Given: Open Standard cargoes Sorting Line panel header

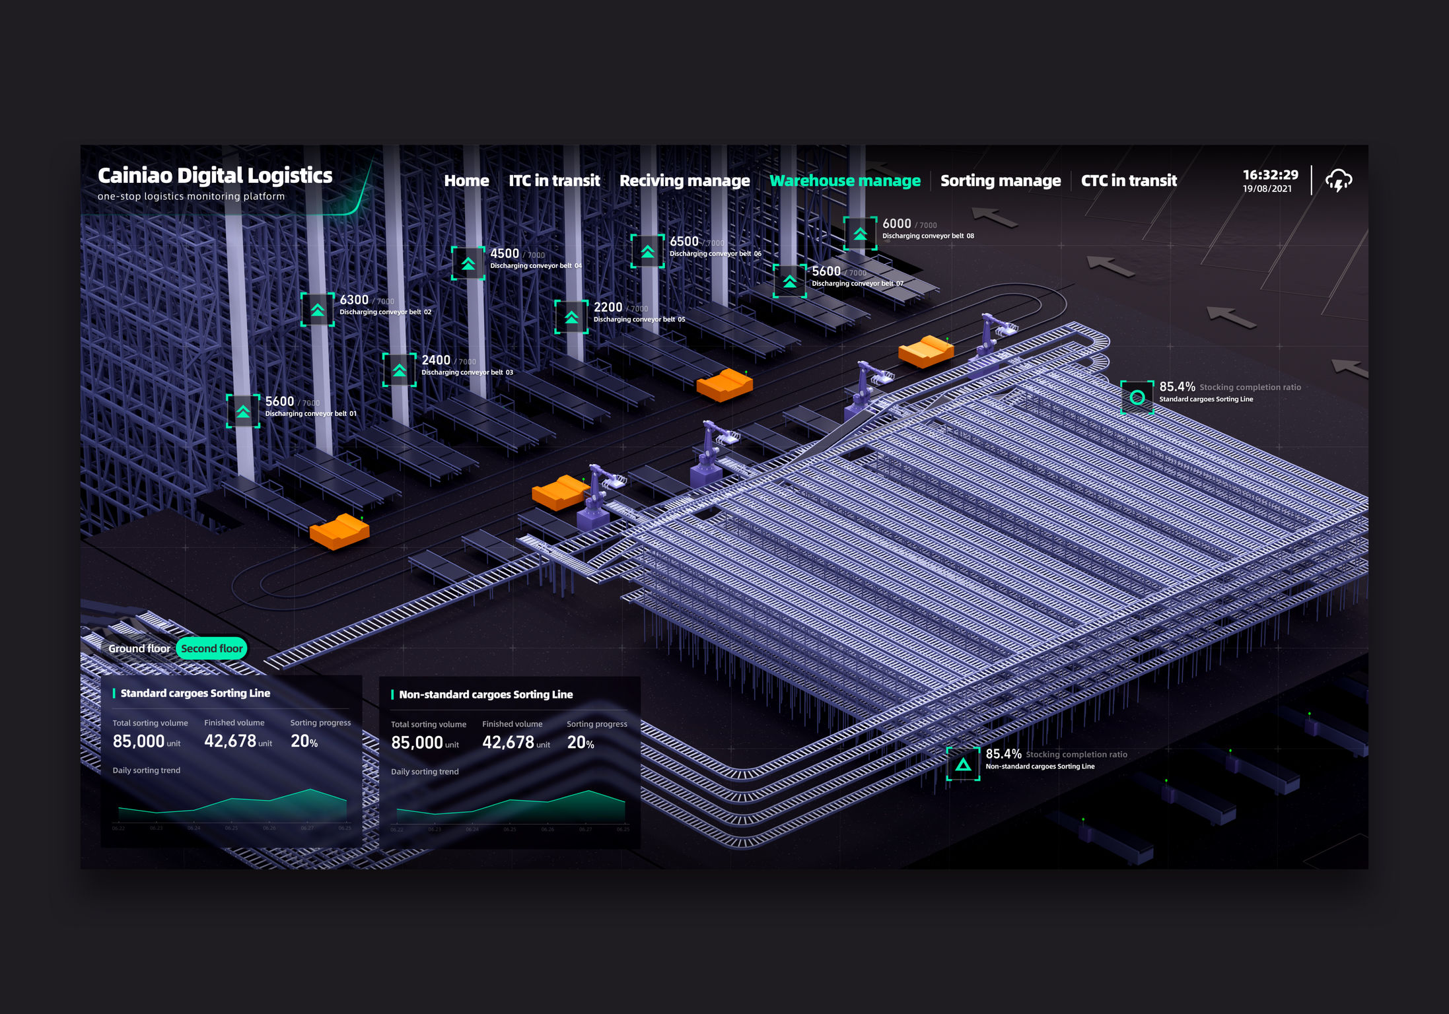Looking at the screenshot, I should (195, 693).
